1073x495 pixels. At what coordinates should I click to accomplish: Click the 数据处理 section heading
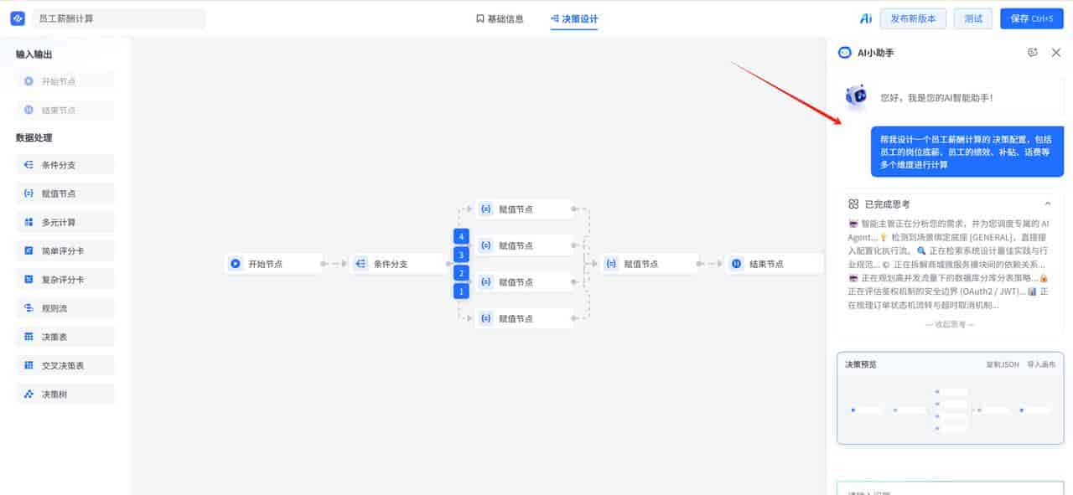tap(34, 137)
